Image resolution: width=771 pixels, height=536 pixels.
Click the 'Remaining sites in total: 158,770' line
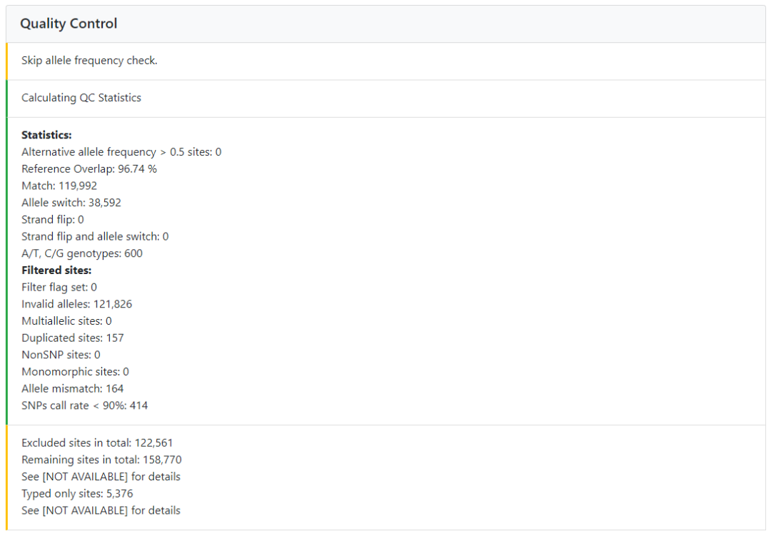tap(101, 460)
